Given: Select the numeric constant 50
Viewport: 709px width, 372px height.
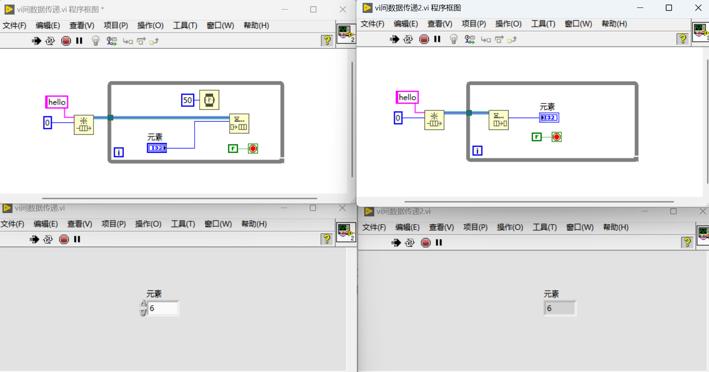Looking at the screenshot, I should [188, 100].
